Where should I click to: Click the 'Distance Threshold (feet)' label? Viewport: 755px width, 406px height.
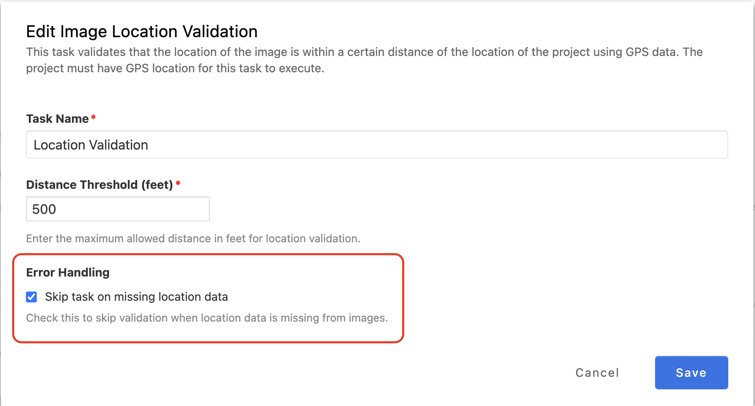(x=99, y=185)
